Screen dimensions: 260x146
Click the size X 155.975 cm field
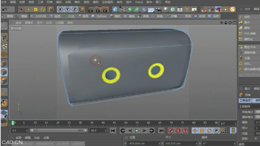click(x=181, y=144)
